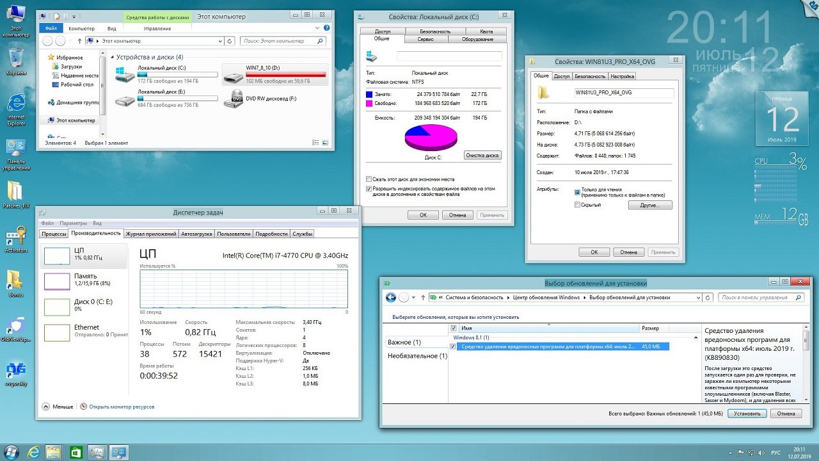This screenshot has height=461, width=819.
Task: Open Explorer help question mark icon
Action: click(x=328, y=28)
